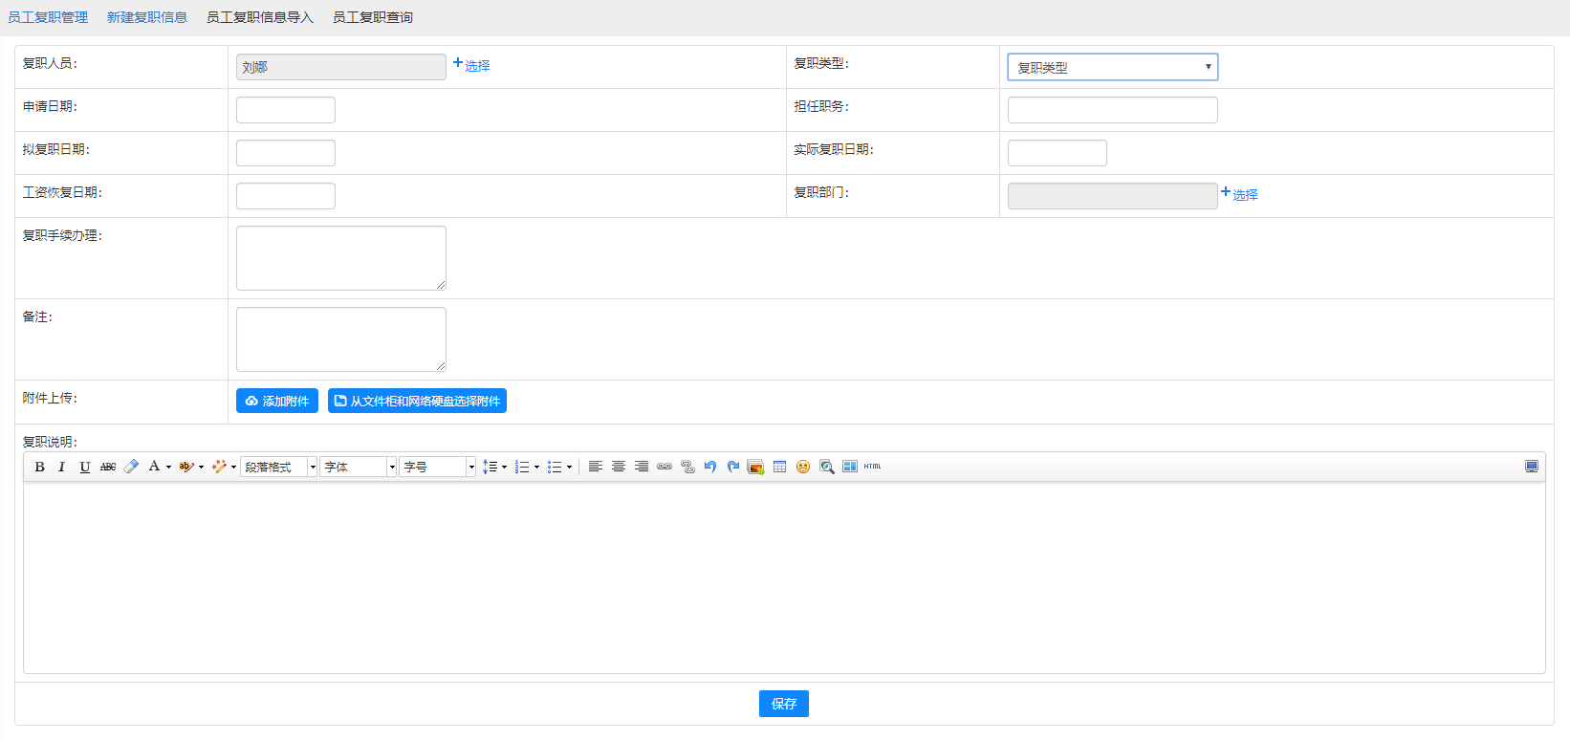
Task: Open the 员工复职查询 tab
Action: pos(373,17)
